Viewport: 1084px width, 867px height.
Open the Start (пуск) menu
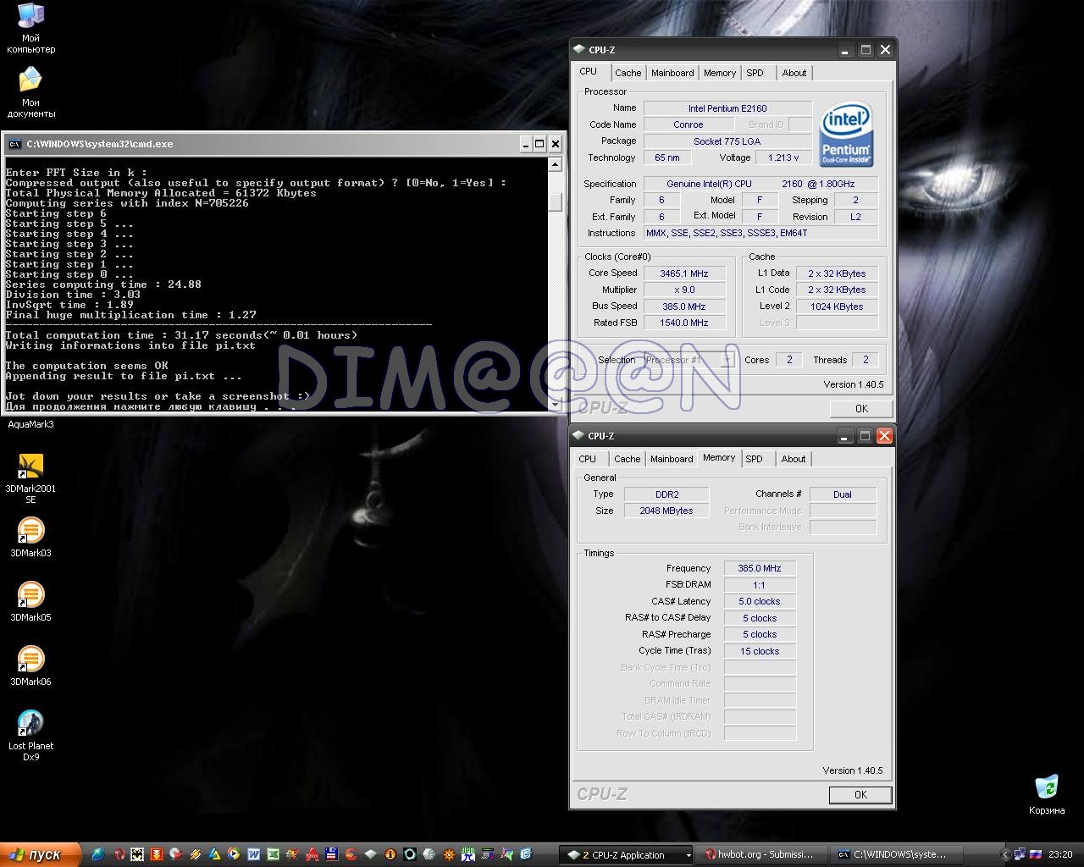click(40, 854)
